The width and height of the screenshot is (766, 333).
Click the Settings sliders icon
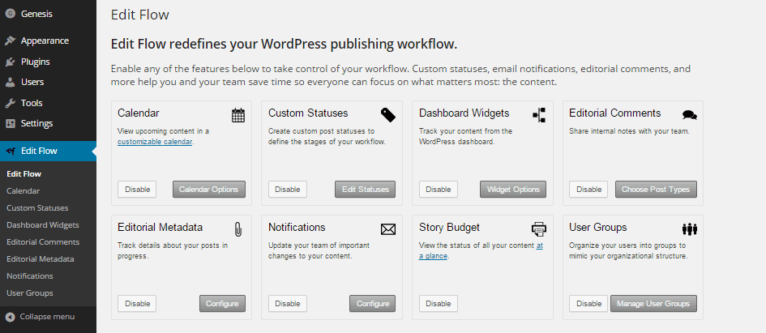pyautogui.click(x=10, y=123)
